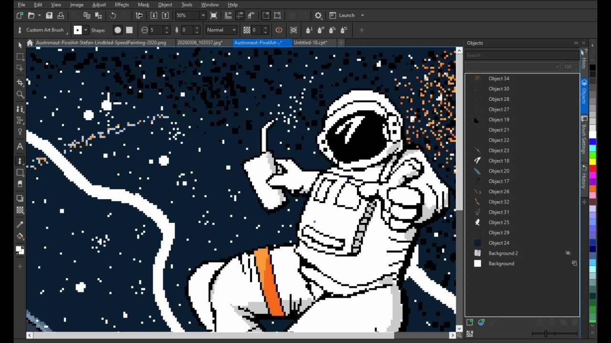Select the Rectangle Mask tool

(x=20, y=57)
